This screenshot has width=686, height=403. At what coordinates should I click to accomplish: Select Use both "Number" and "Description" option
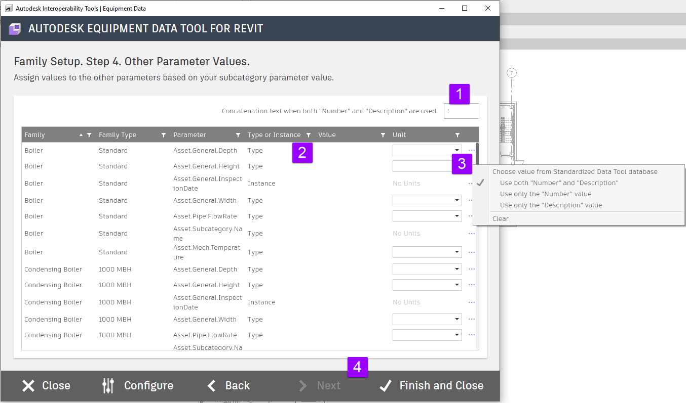point(559,183)
